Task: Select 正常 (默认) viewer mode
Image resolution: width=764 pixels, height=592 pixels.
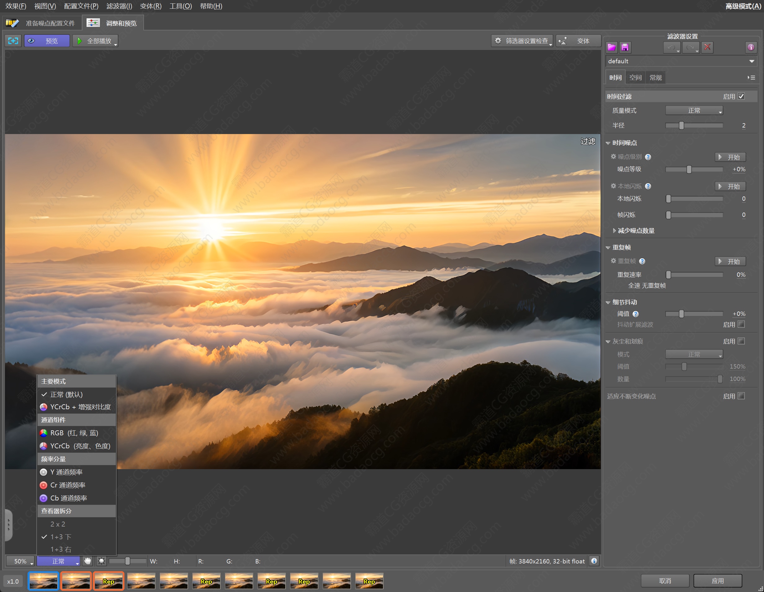Action: [x=77, y=394]
